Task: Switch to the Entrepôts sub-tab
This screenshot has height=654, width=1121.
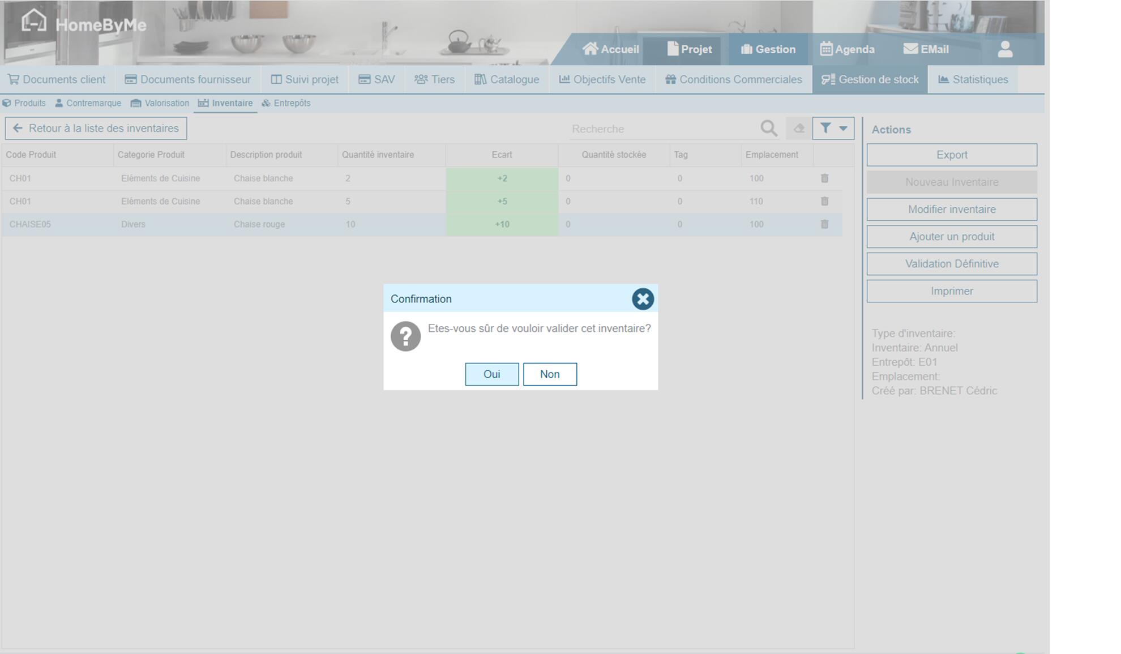Action: coord(286,103)
